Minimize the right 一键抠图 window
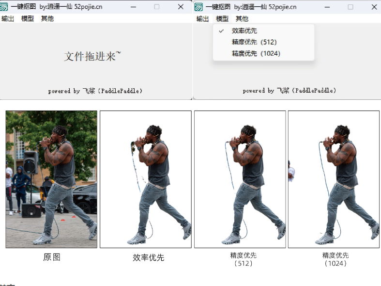381x286 pixels. pyautogui.click(x=327, y=7)
